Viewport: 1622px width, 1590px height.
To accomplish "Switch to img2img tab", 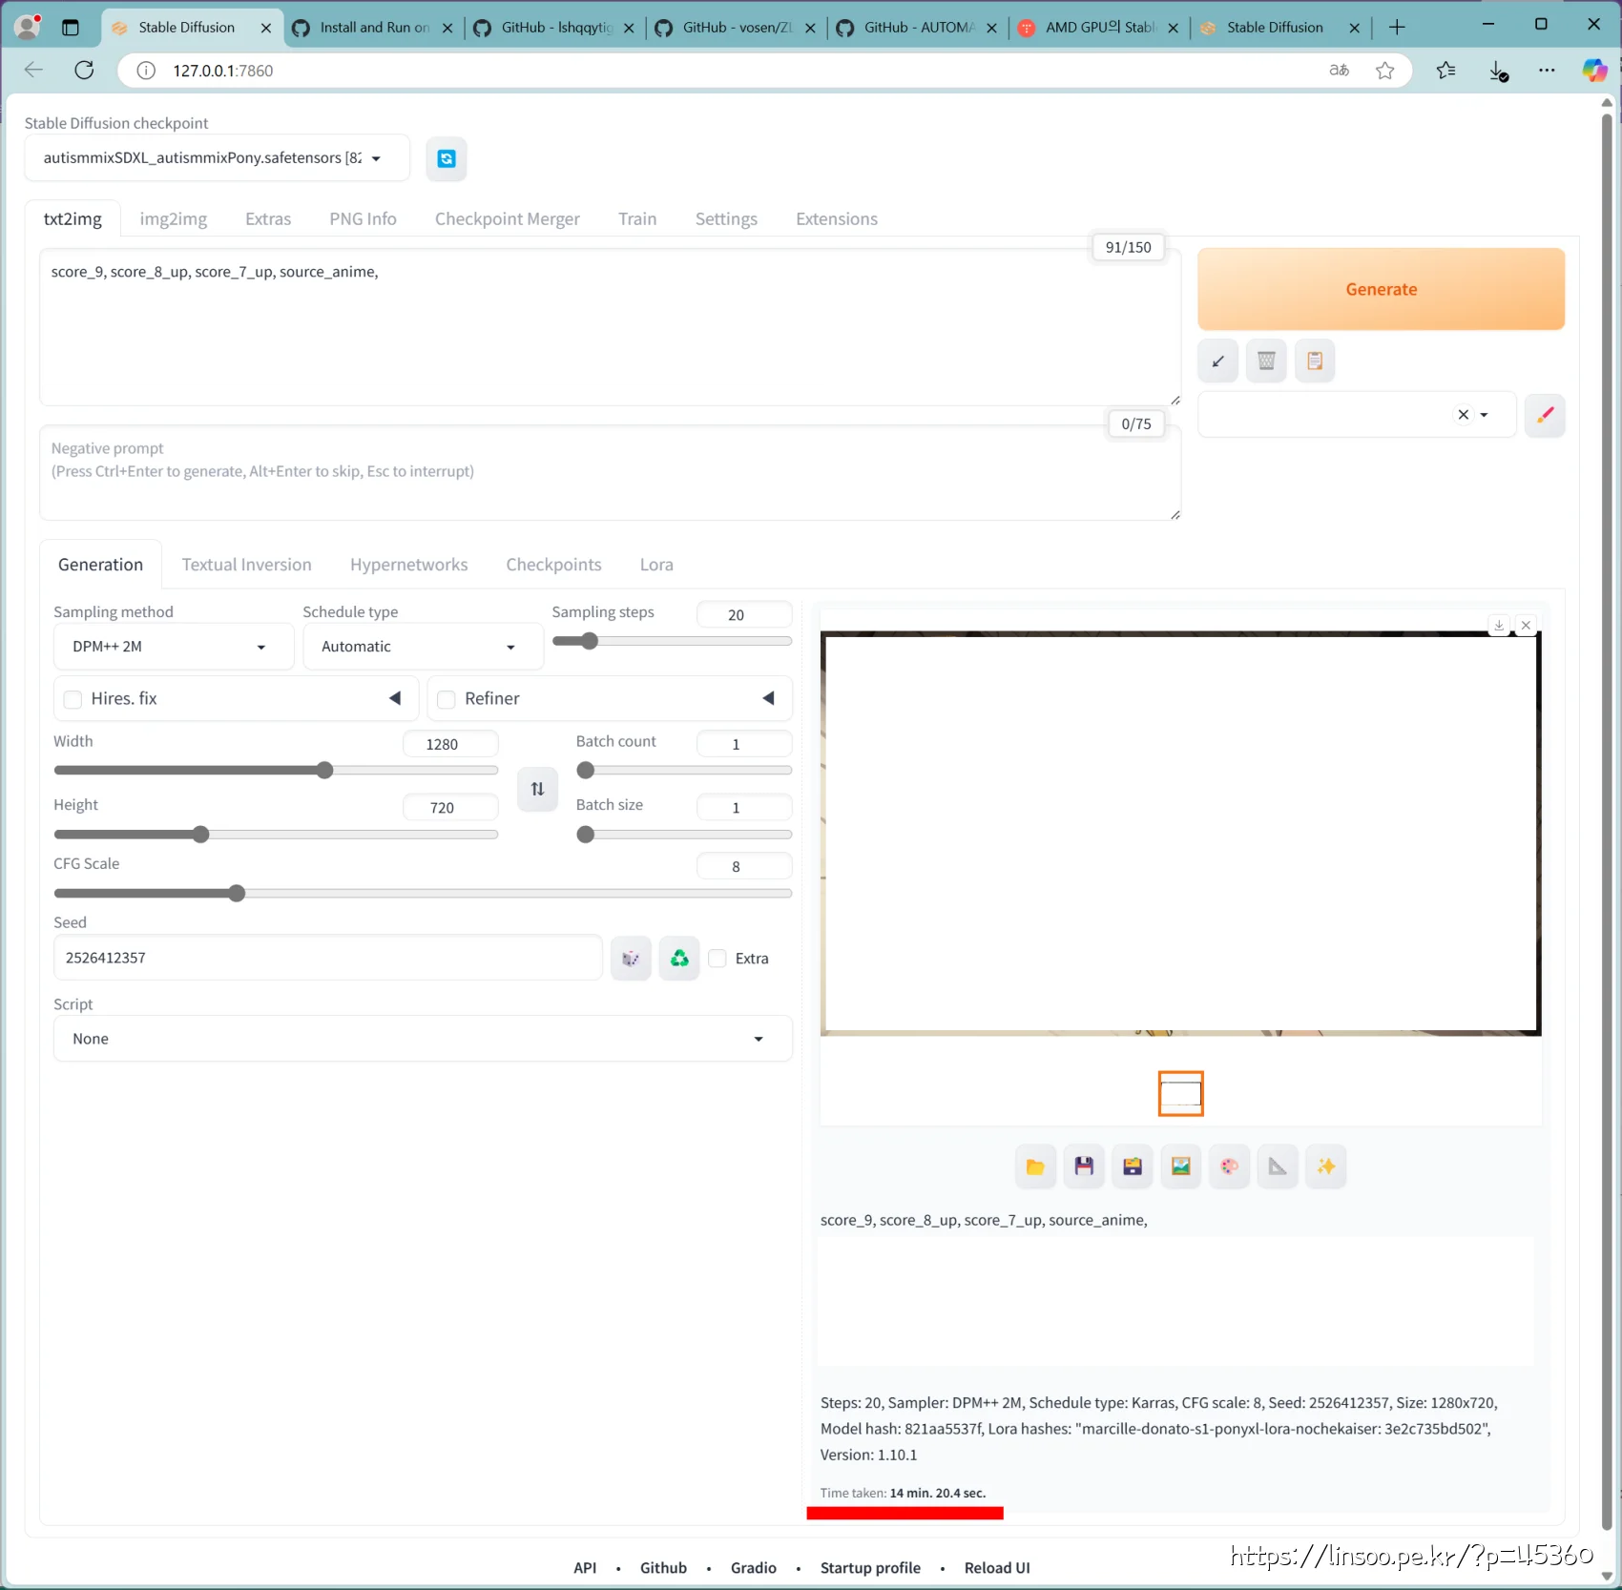I will coord(173,219).
